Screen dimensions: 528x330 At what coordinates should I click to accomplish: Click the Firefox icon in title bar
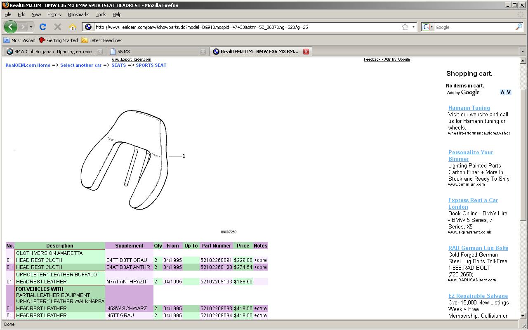point(5,5)
